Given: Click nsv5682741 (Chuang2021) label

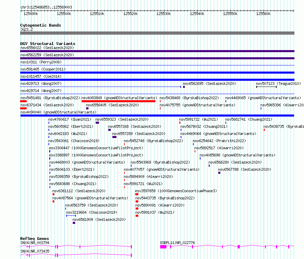Looking at the screenshot, I should pyautogui.click(x=249, y=119).
